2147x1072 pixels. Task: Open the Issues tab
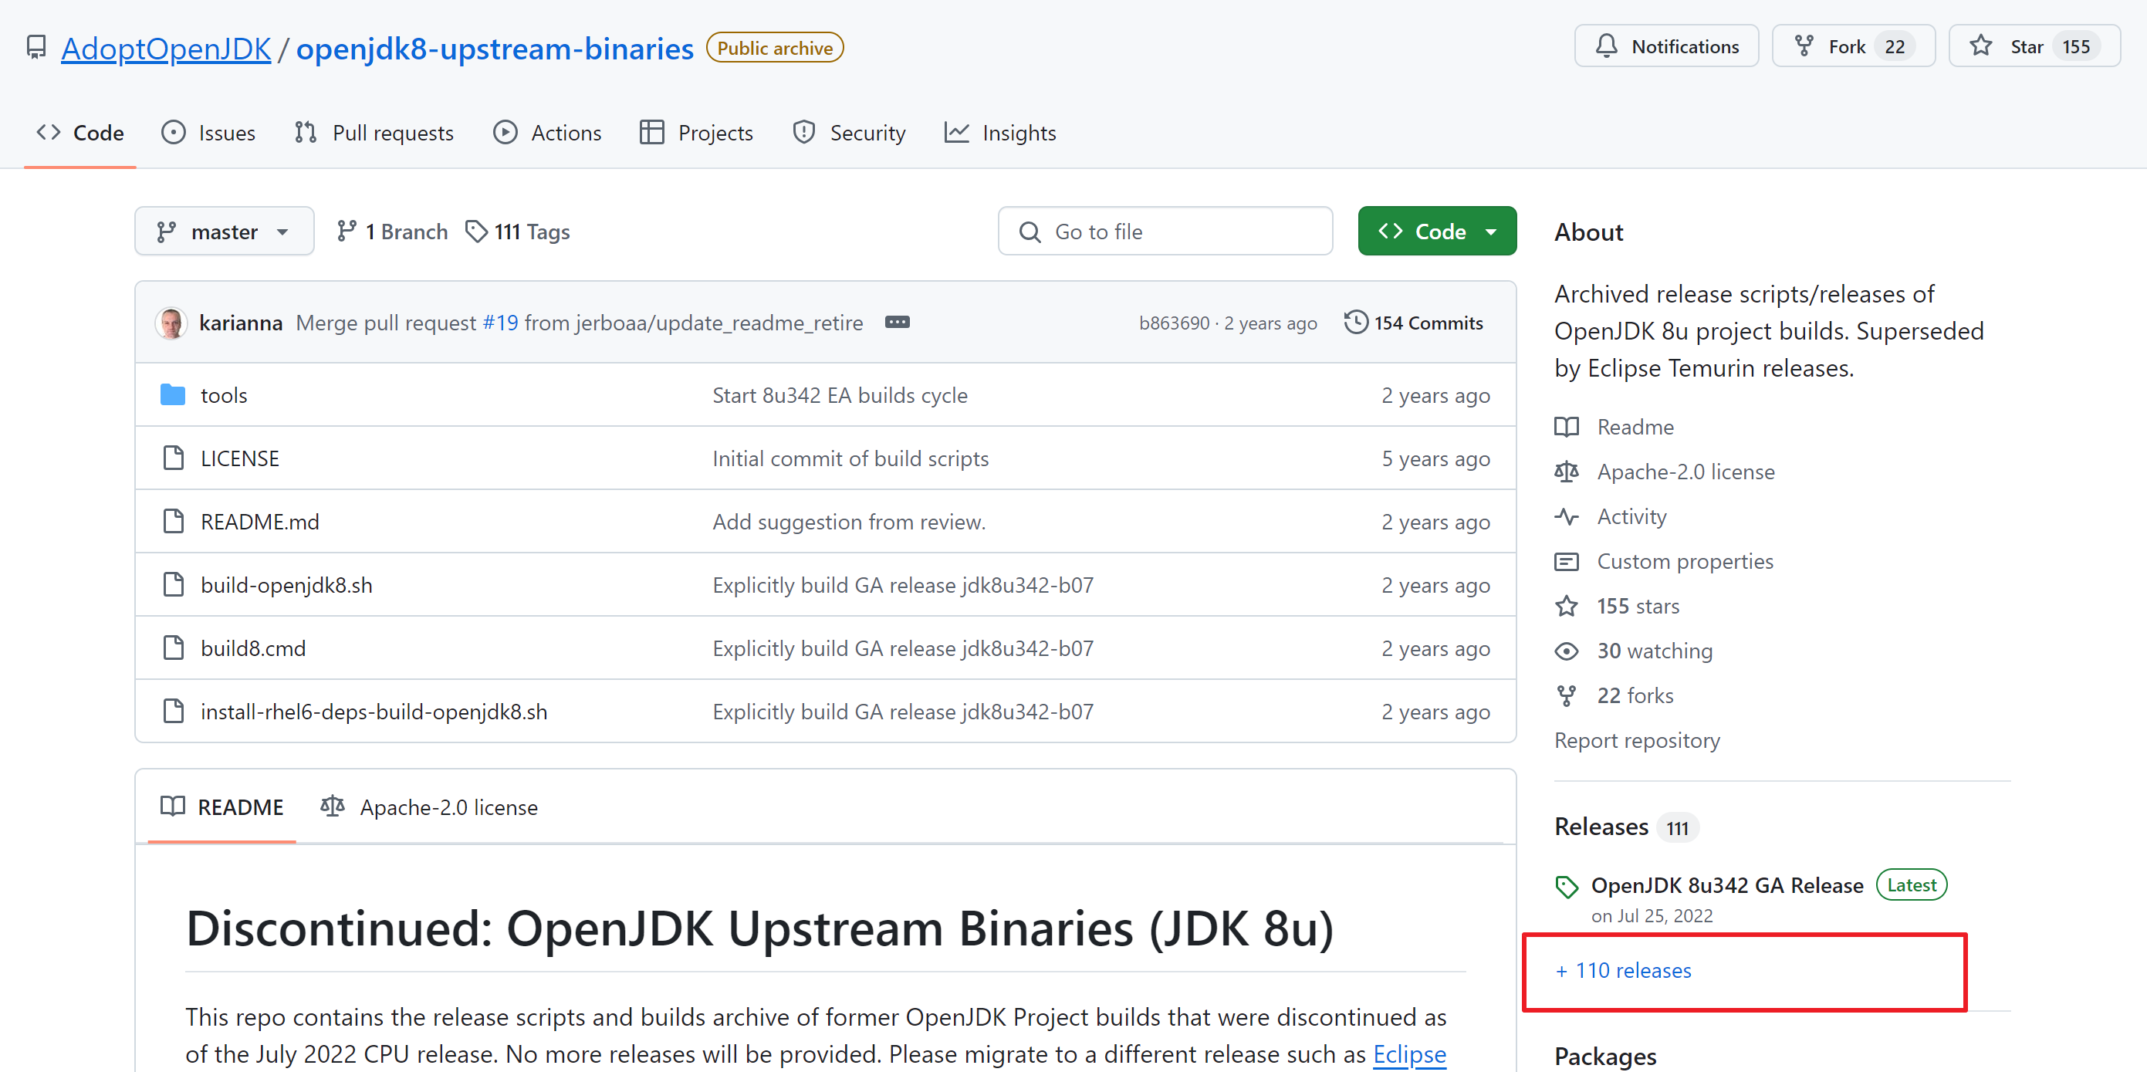coord(208,134)
